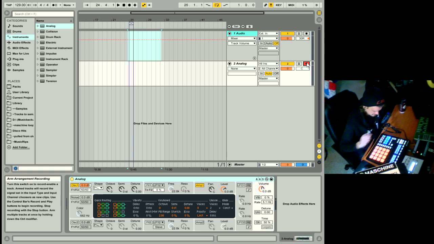Open Mixer device chooser on Audio track
This screenshot has width=434, height=244.
(x=242, y=38)
